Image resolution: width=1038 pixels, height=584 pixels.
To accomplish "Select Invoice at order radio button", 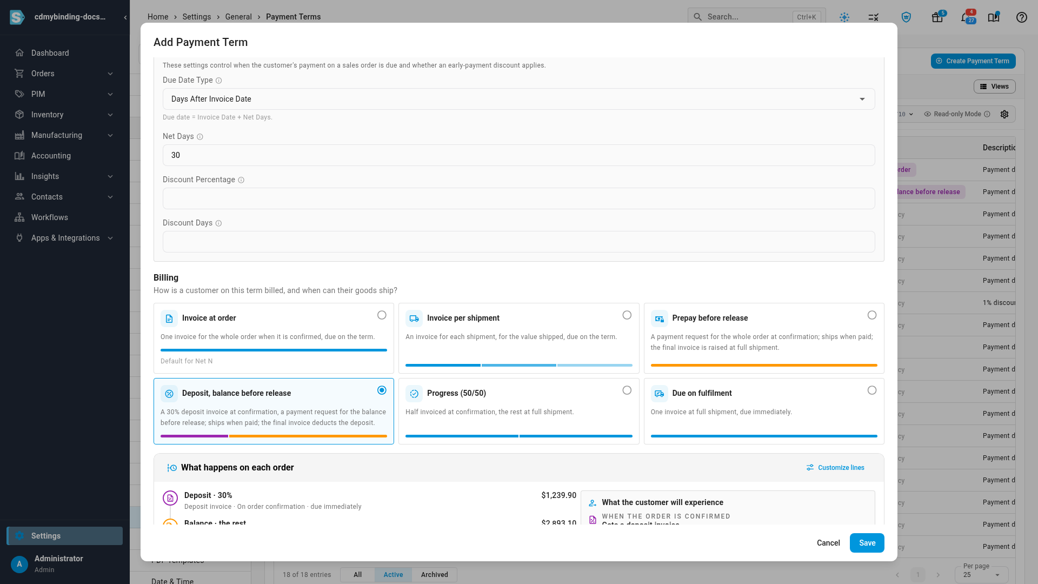I will coord(382,315).
